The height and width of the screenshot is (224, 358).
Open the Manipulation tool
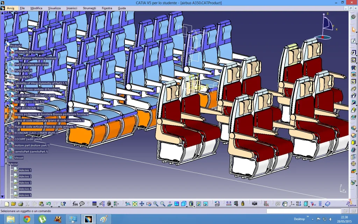point(217,204)
